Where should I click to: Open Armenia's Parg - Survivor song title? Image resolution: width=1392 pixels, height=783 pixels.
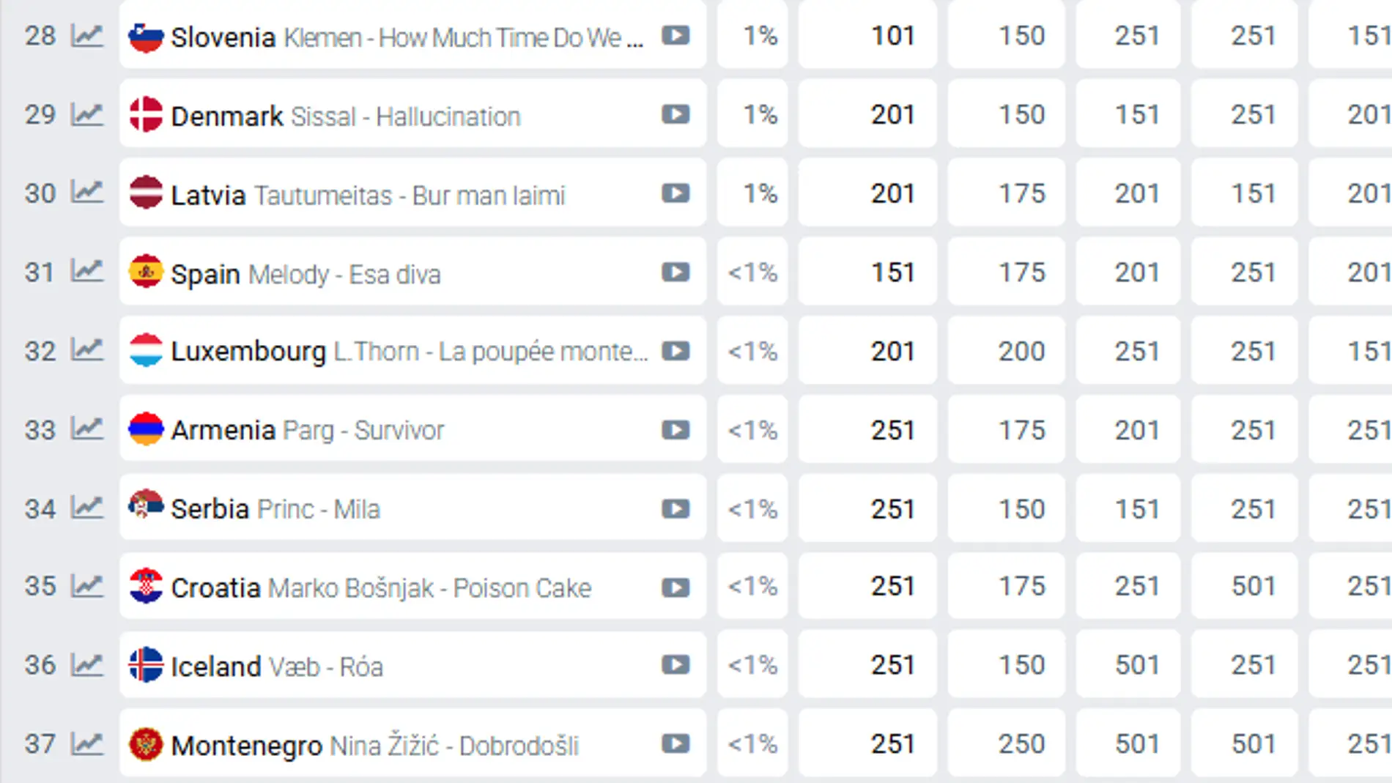point(363,431)
